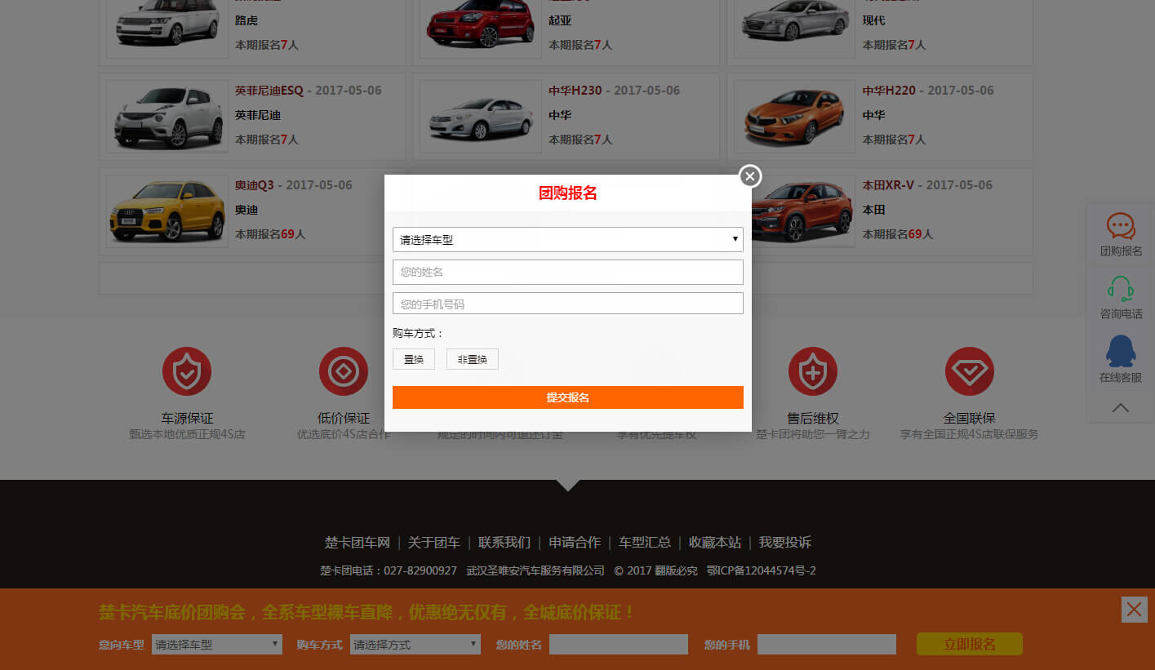Click the 起亚 brand text
This screenshot has height=670, width=1155.
pos(560,20)
